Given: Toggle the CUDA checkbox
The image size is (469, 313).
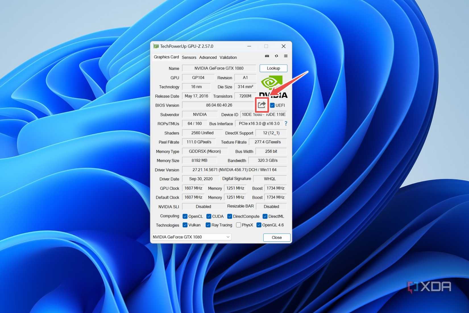Looking at the screenshot, I should pos(209,216).
